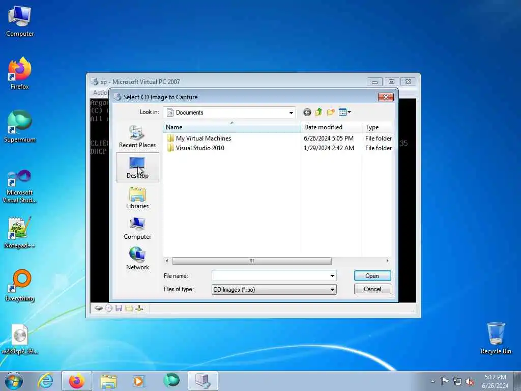Viewport: 521px width, 391px height.
Task: Switch to Virtual PC taskbar button
Action: [203, 381]
